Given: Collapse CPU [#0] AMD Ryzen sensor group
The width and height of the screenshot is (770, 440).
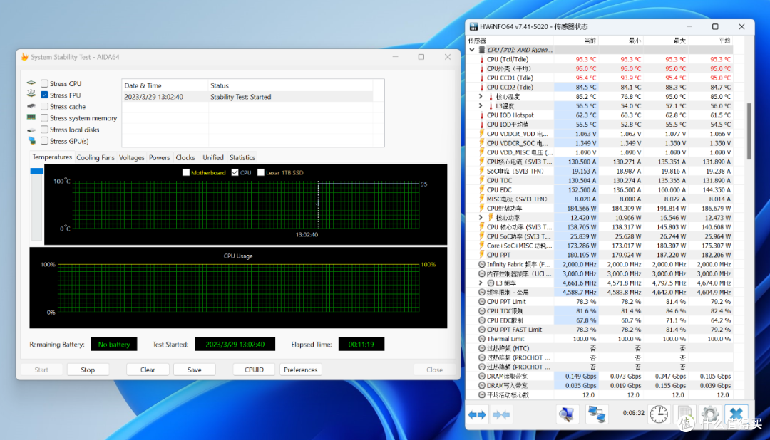Looking at the screenshot, I should 472,50.
